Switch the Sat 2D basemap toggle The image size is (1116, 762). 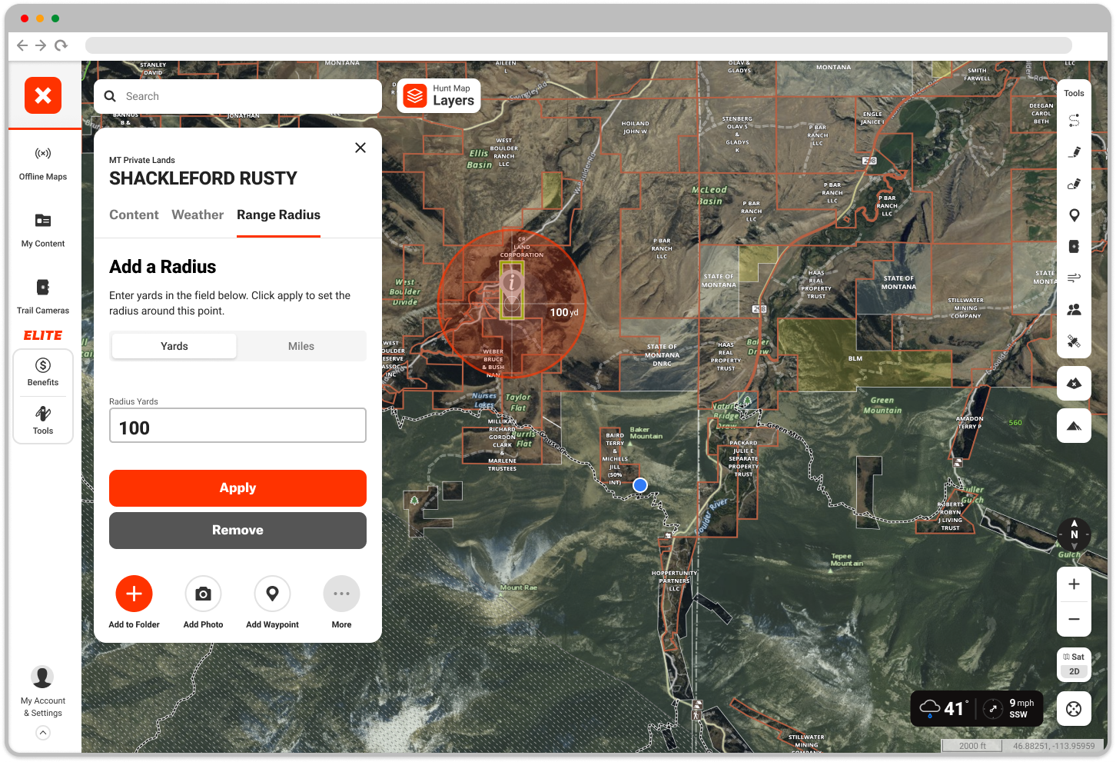[1074, 664]
